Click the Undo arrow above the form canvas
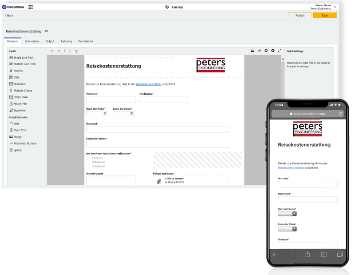Image resolution: width=355 pixels, height=275 pixels. (x=52, y=51)
